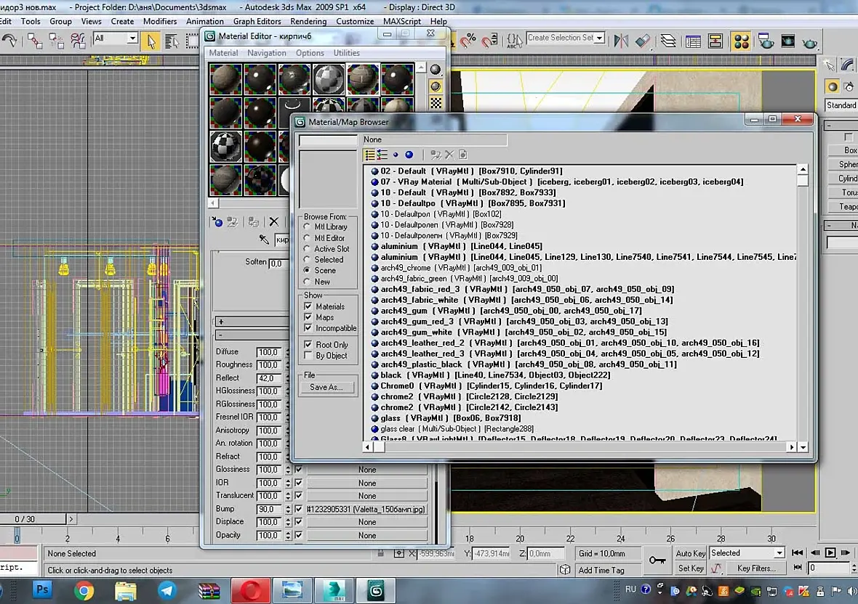Toggle checkered Background icon in Material Editor
The width and height of the screenshot is (858, 604).
[436, 102]
